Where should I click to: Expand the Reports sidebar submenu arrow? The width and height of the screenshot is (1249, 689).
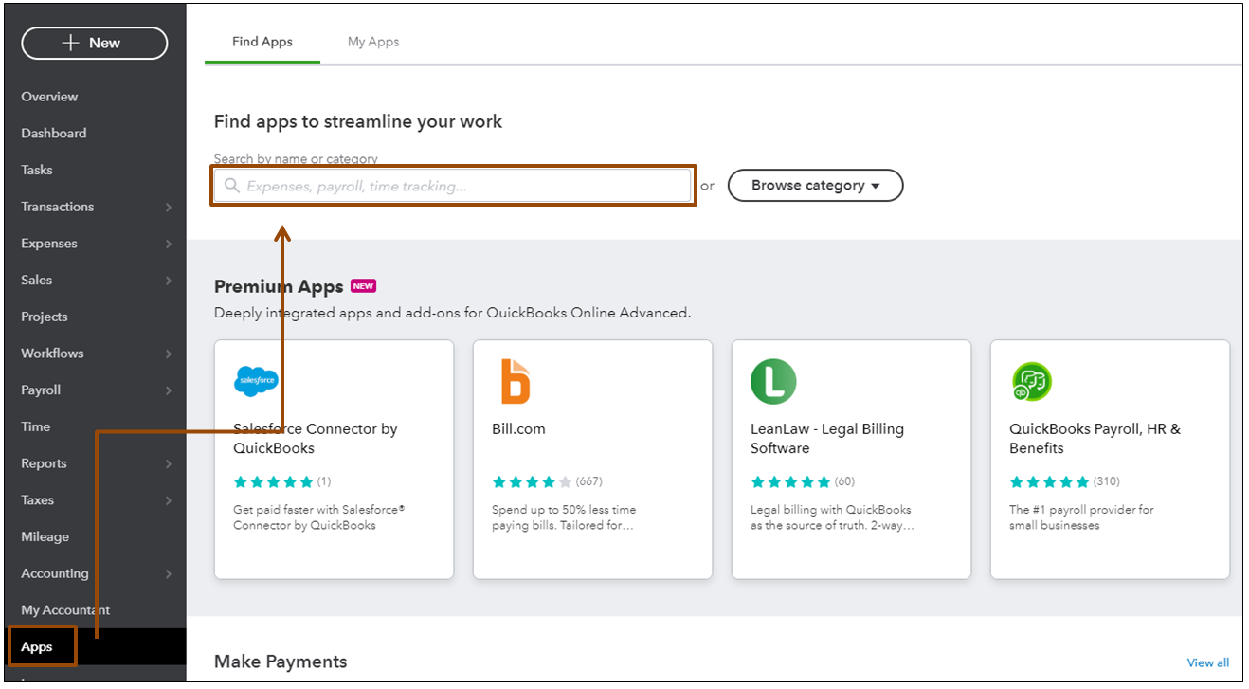[168, 463]
